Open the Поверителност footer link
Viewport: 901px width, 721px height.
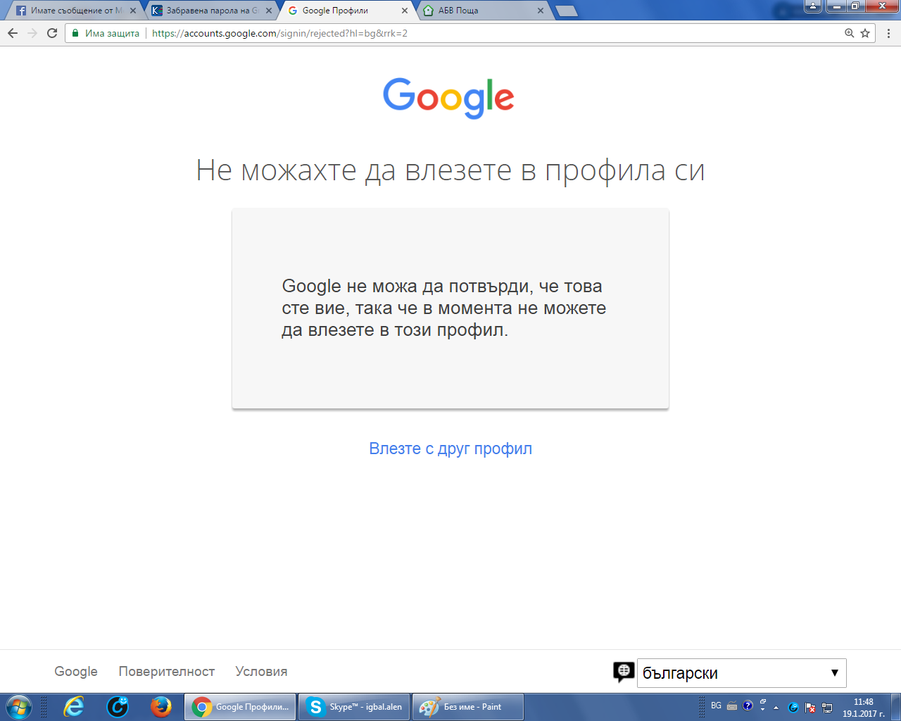(x=167, y=672)
